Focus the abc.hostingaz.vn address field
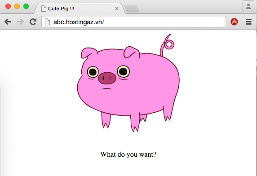Screen dimensions: 257x176 click(133, 22)
